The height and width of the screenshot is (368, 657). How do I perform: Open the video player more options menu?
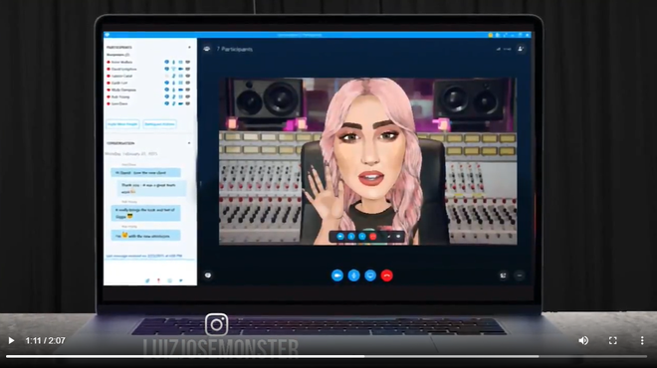642,341
